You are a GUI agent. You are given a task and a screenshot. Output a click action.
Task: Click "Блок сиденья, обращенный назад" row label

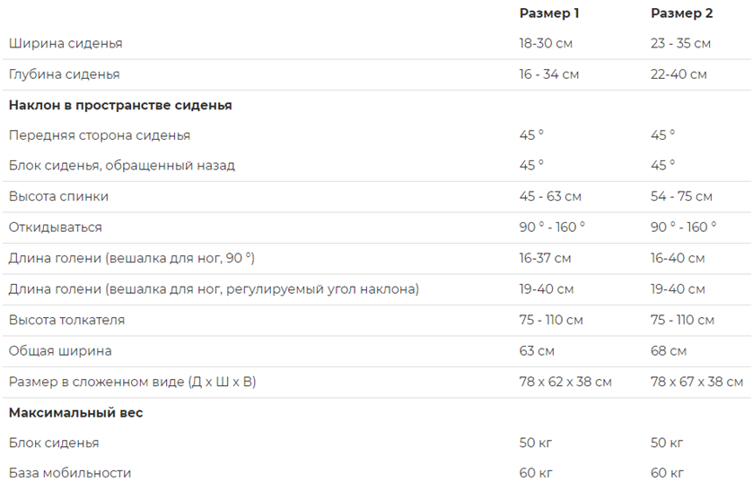pyautogui.click(x=122, y=166)
